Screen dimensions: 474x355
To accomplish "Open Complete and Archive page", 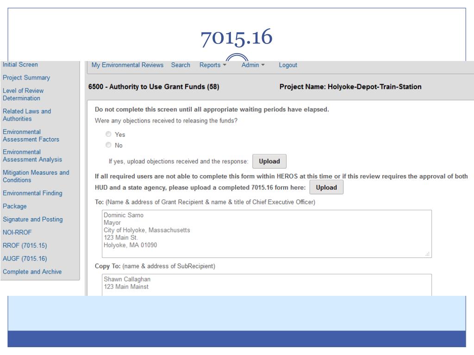I will pyautogui.click(x=32, y=272).
